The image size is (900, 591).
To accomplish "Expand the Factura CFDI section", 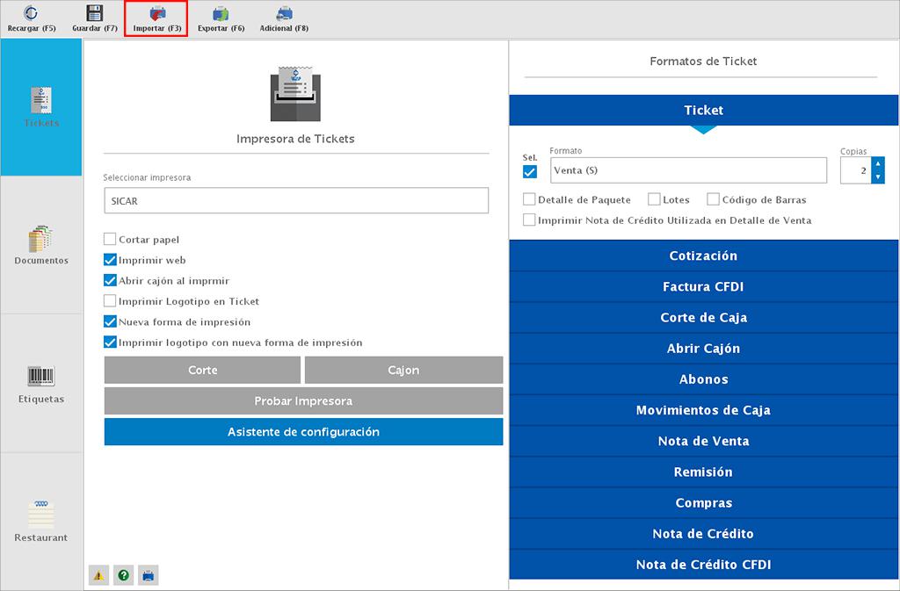I will click(x=703, y=287).
